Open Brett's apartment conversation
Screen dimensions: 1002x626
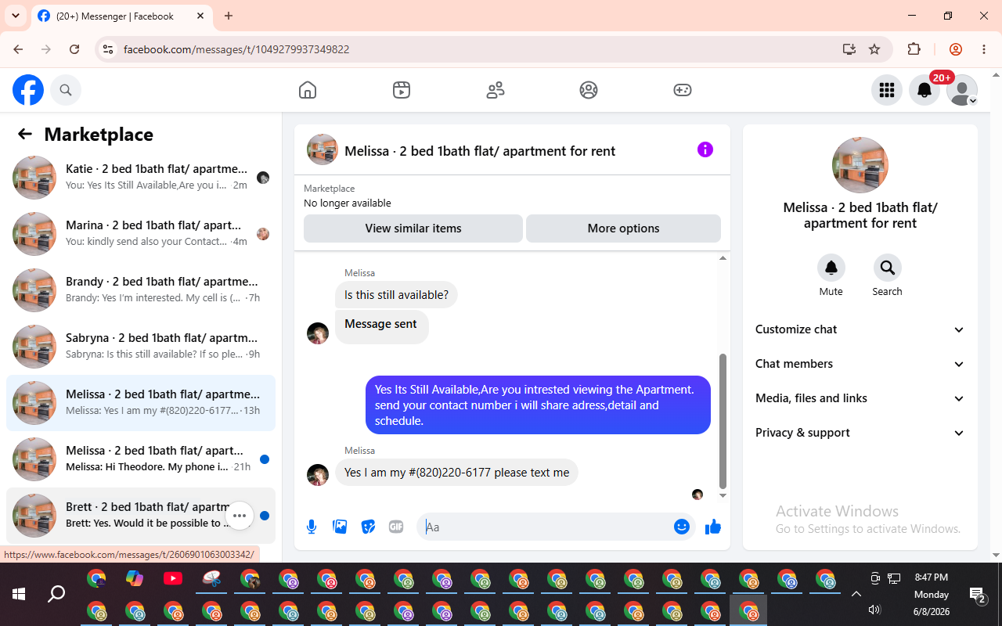(x=141, y=516)
